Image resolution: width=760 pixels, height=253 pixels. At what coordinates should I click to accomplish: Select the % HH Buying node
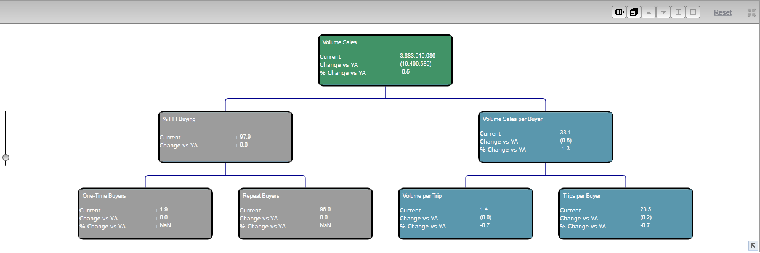(x=225, y=136)
